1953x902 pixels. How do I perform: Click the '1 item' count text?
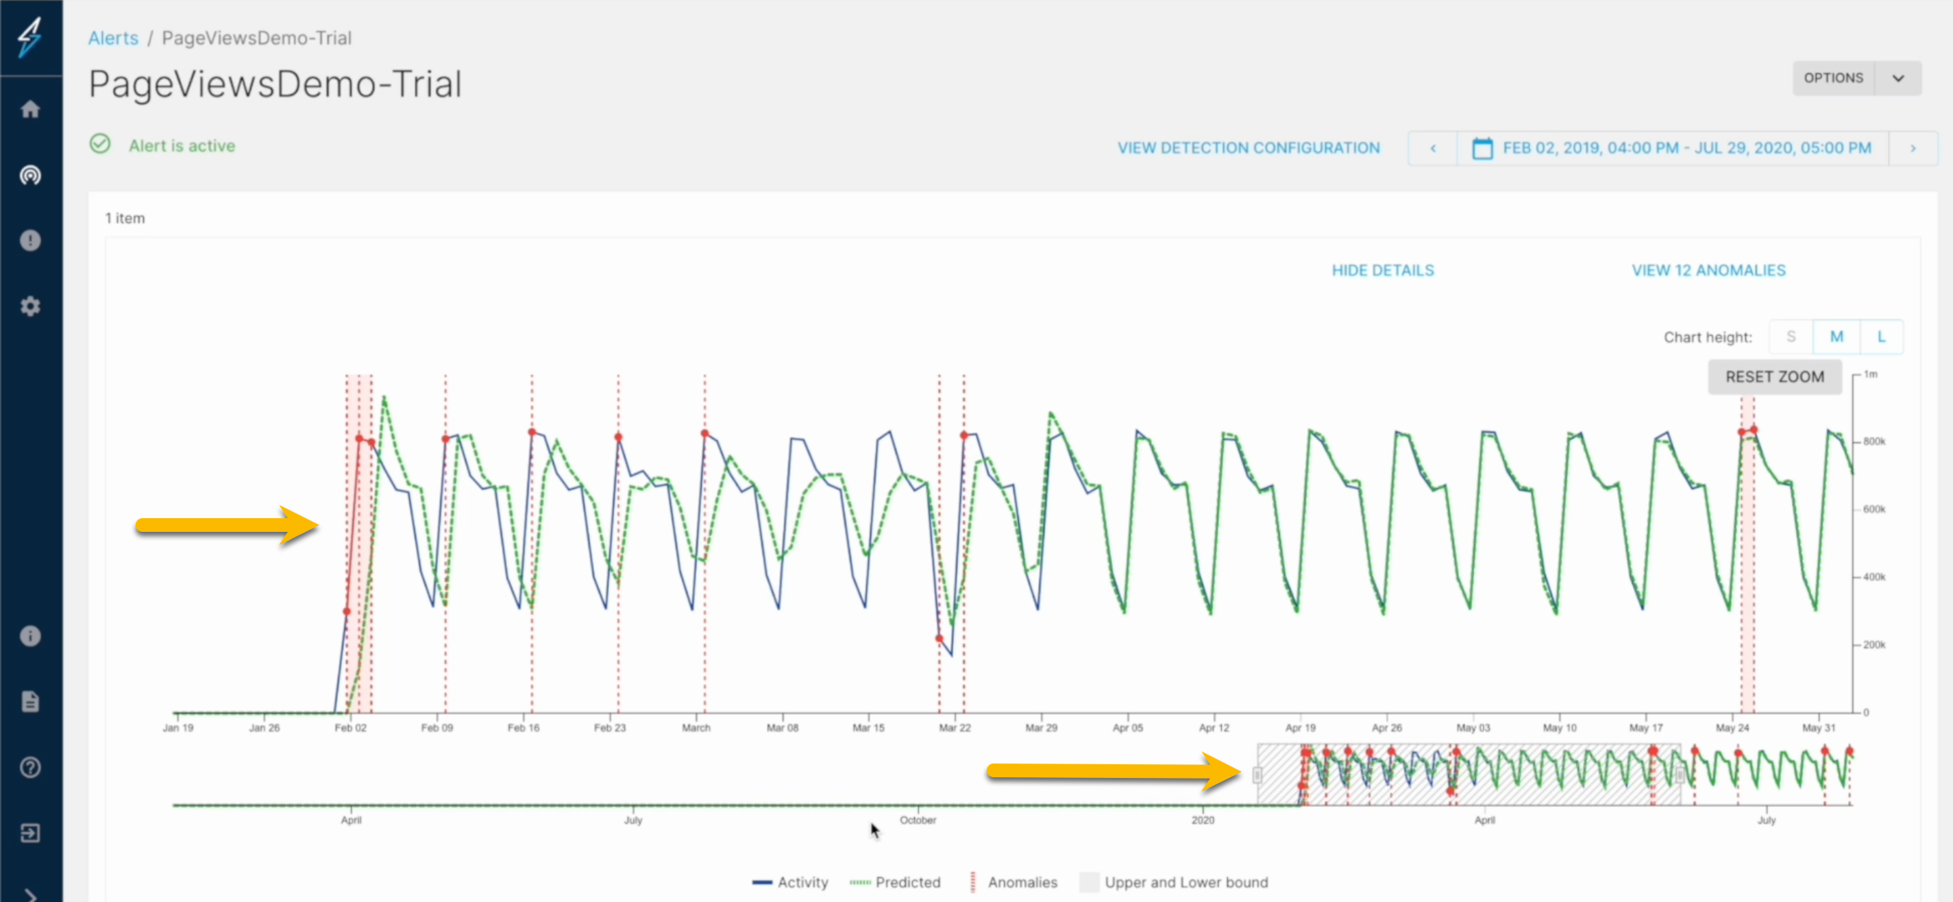(124, 219)
